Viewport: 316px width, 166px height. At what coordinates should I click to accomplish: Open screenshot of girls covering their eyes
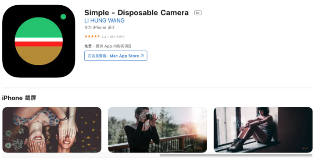(52, 130)
